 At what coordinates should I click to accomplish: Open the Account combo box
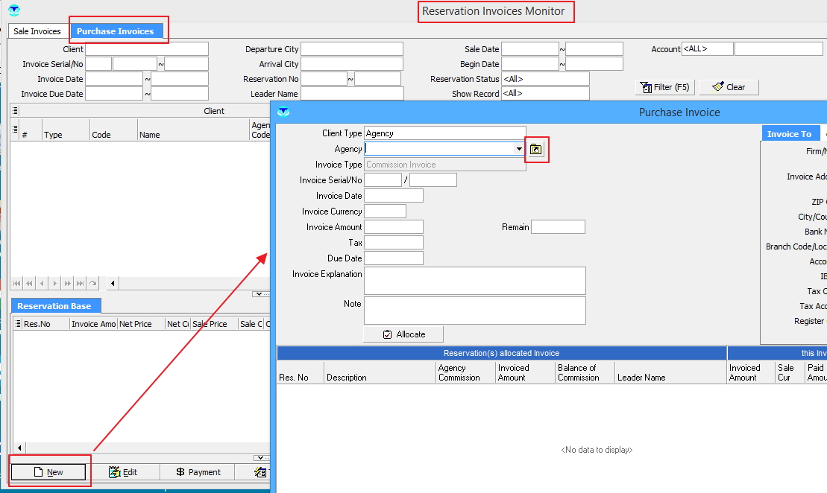coord(707,49)
